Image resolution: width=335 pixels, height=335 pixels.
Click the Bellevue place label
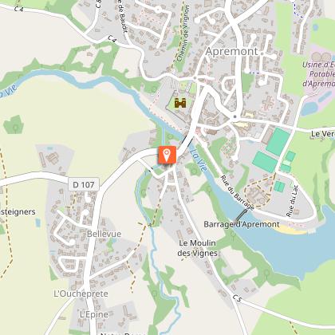(x=104, y=234)
